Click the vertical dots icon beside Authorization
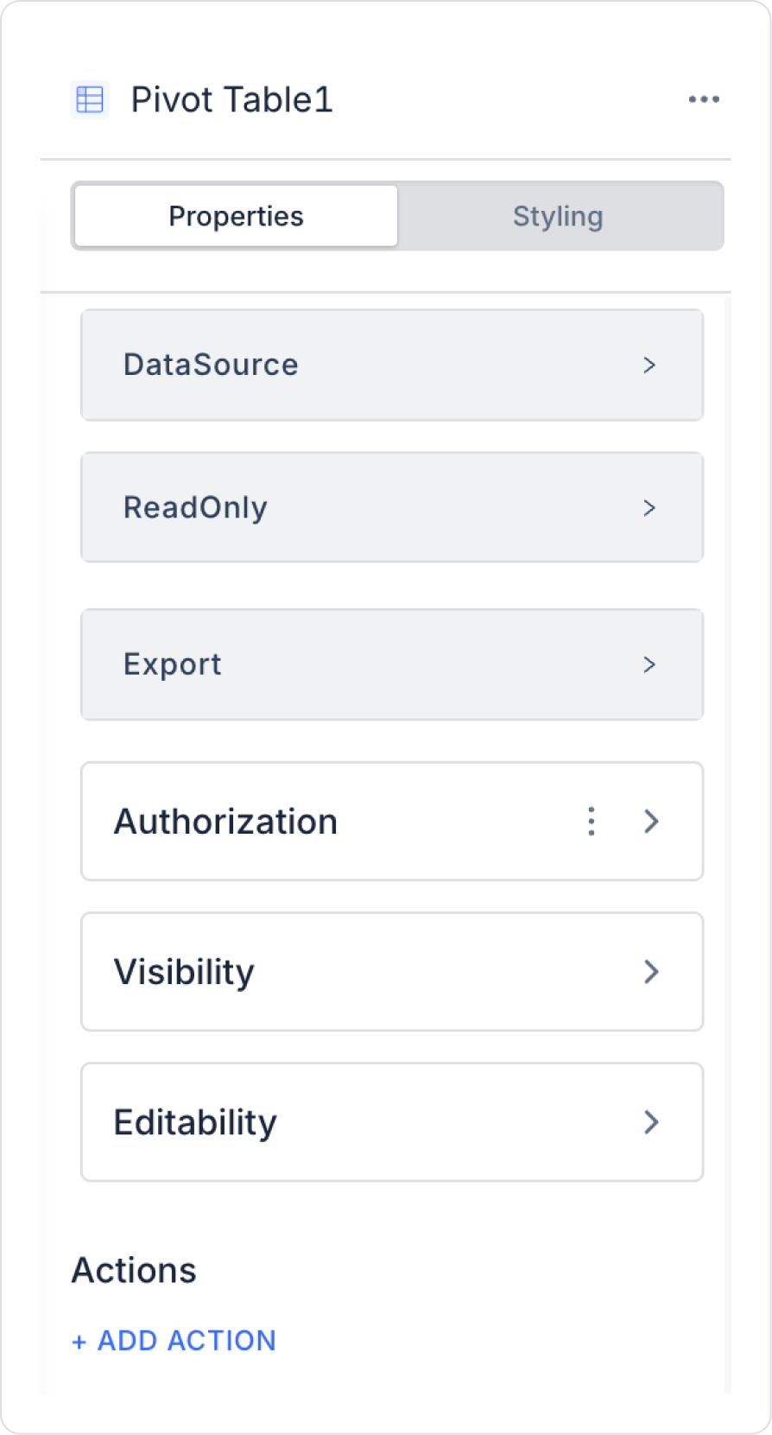The width and height of the screenshot is (772, 1435). click(x=592, y=821)
